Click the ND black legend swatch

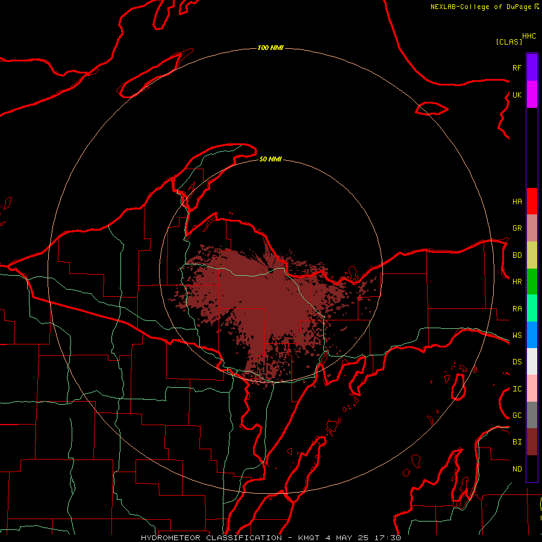point(532,469)
